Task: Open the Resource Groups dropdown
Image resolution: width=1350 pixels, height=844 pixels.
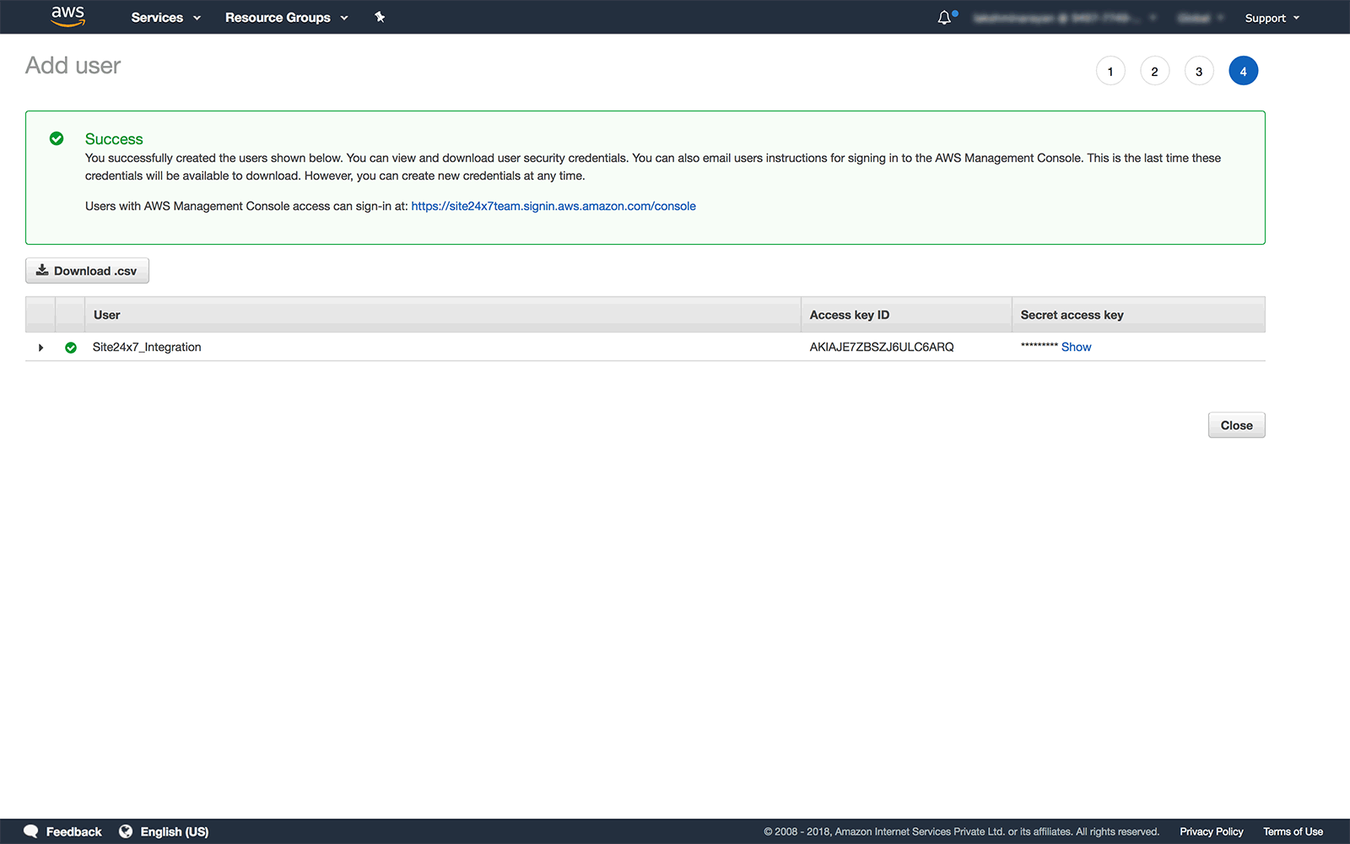Action: point(286,18)
